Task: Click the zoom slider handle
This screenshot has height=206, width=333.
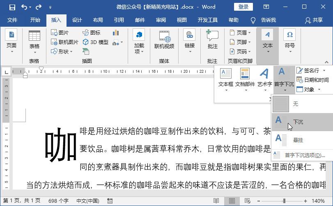Action: click(x=284, y=201)
